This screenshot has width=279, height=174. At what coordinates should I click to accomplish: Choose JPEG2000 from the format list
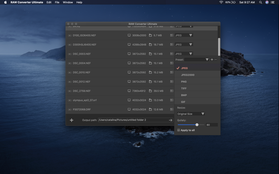coord(197,75)
